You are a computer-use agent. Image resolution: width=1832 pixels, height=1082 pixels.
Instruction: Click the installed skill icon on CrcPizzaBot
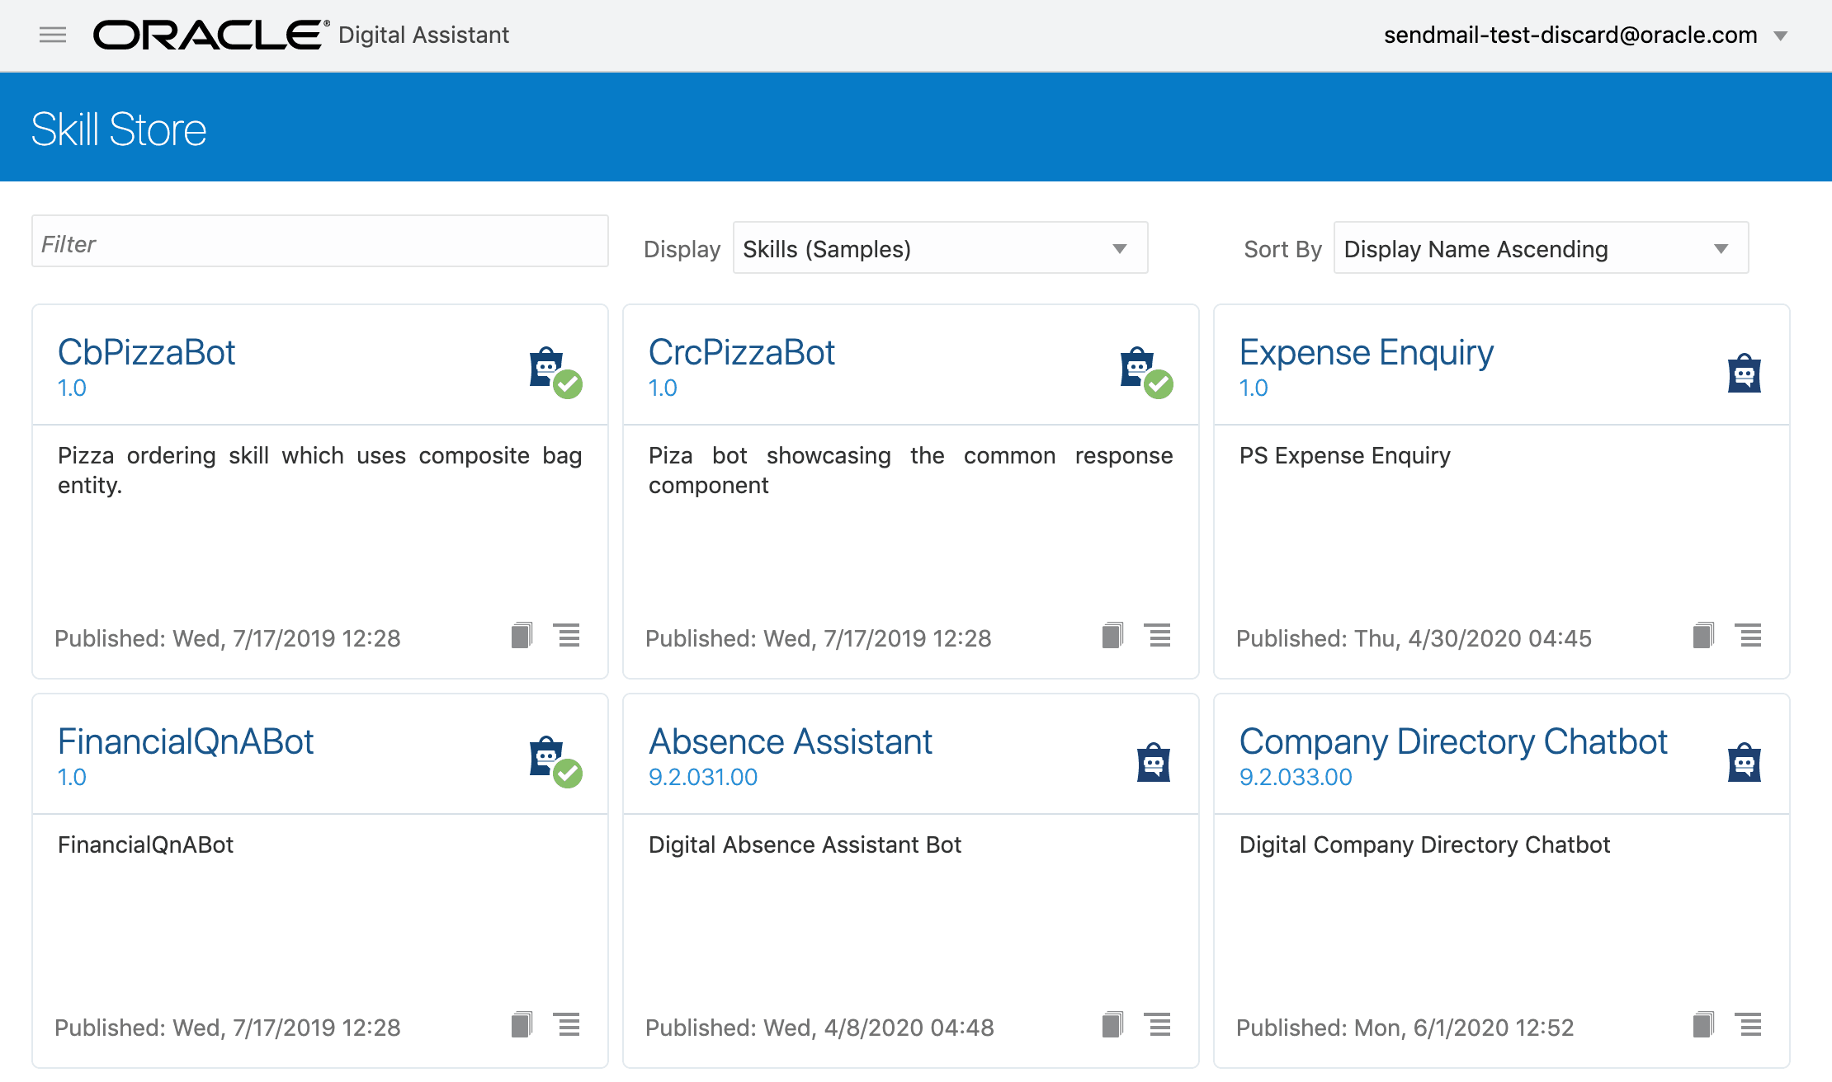(1145, 372)
